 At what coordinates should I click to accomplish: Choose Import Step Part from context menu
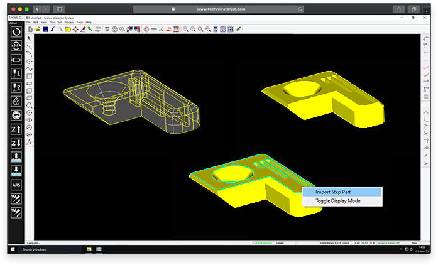342,192
